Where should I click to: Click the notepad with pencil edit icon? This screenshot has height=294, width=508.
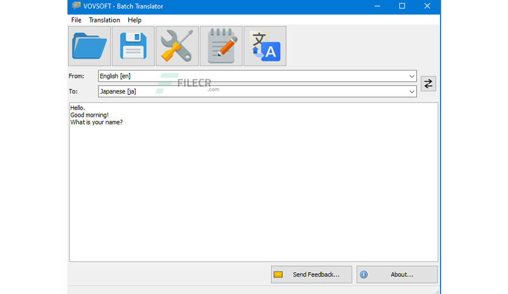(221, 46)
